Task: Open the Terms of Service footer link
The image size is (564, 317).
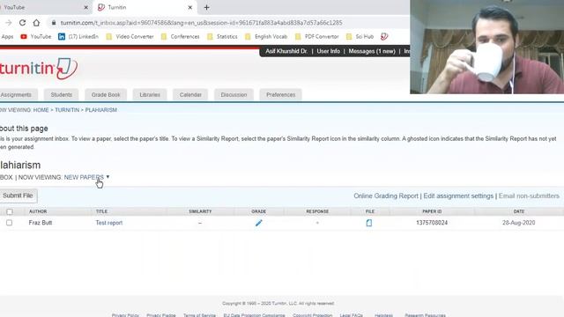Action: pos(199,315)
